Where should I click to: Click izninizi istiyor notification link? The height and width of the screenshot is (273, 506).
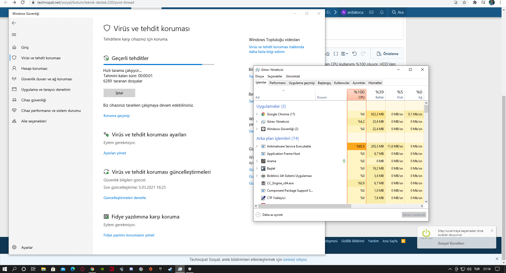click(295, 260)
